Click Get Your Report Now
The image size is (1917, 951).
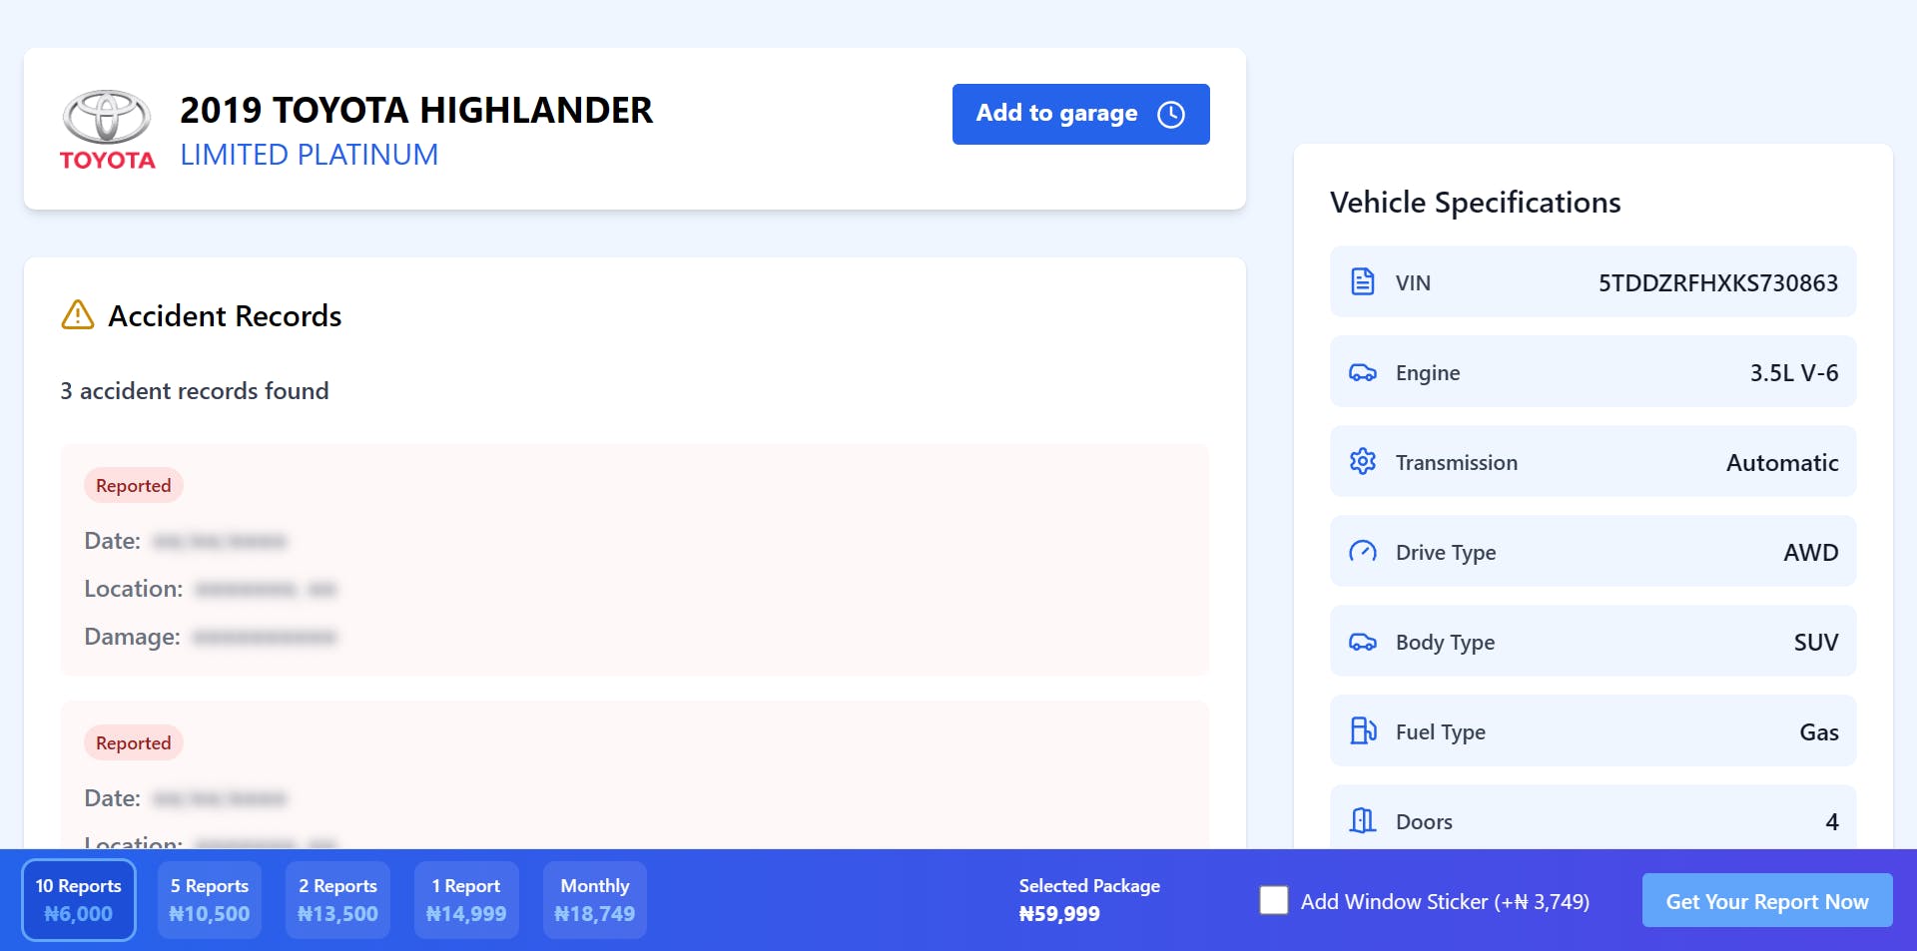pyautogui.click(x=1766, y=900)
